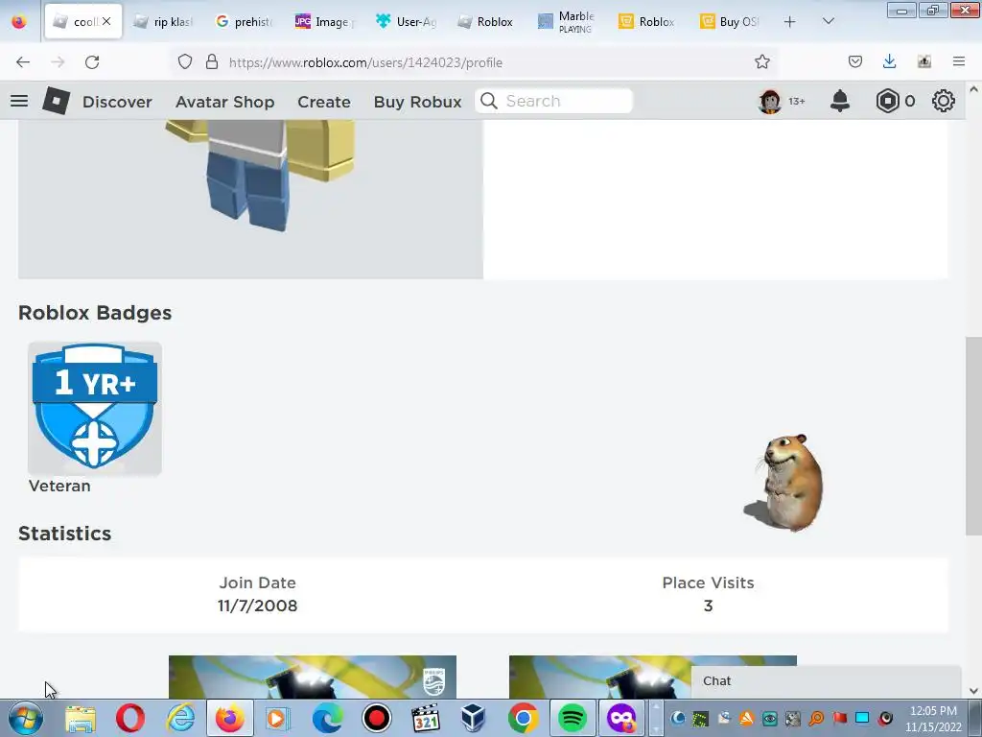
Task: Click the dancing hamster desktop pet
Action: (784, 483)
